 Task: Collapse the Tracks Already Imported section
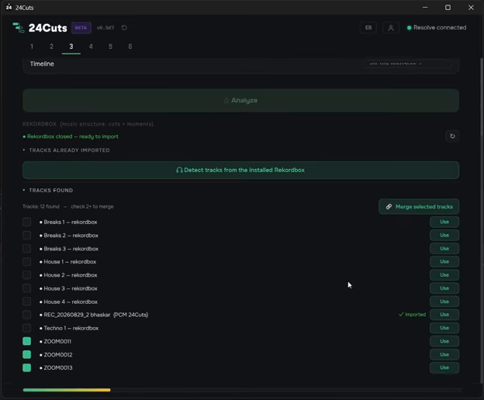coord(66,150)
